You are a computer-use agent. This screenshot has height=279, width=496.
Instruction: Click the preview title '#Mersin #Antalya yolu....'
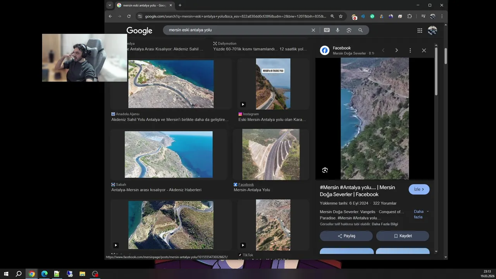point(357,191)
